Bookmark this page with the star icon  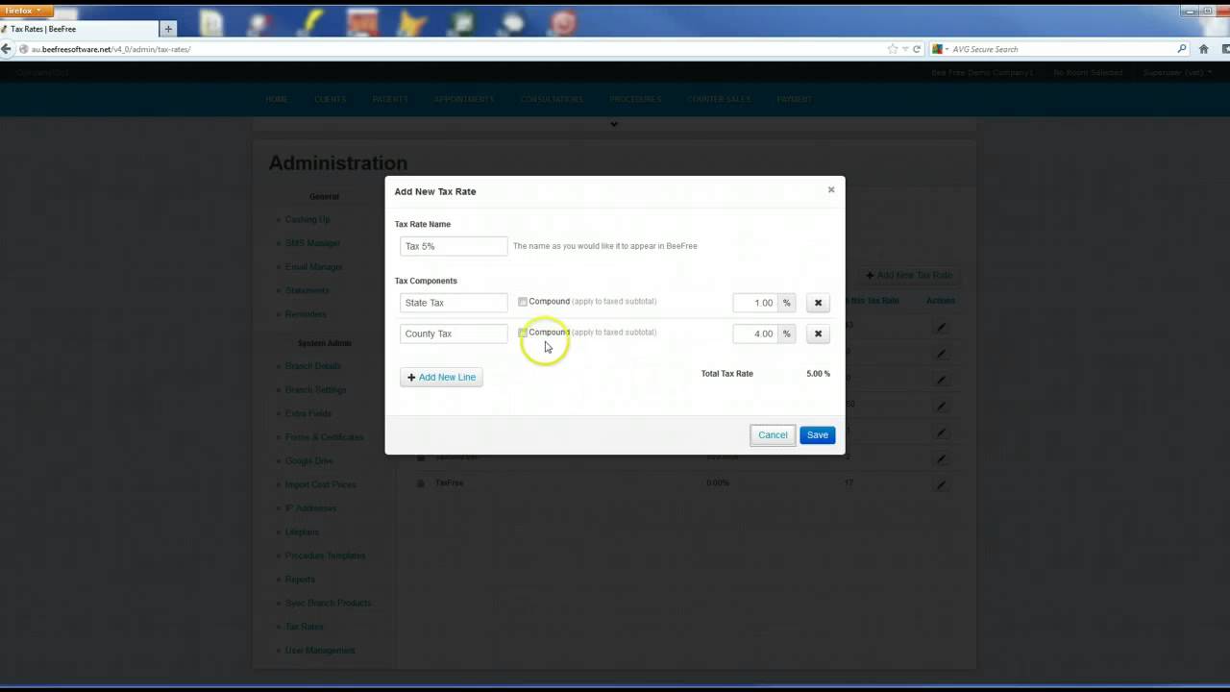(x=892, y=49)
